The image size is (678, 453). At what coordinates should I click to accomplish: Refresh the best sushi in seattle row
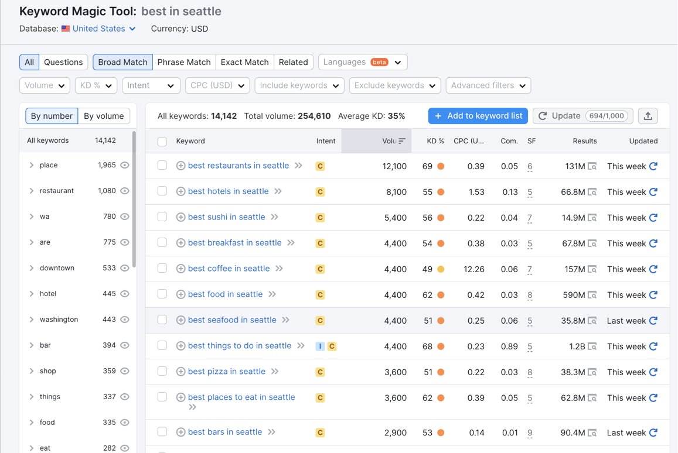click(653, 218)
